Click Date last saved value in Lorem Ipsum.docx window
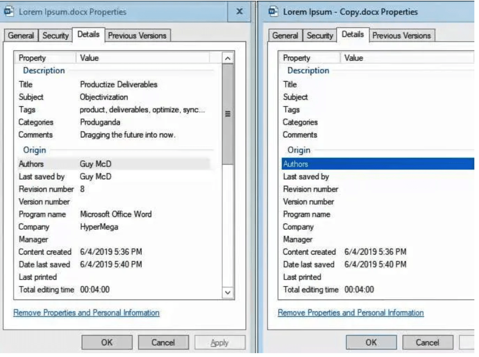The height and width of the screenshot is (357, 479). (x=111, y=264)
